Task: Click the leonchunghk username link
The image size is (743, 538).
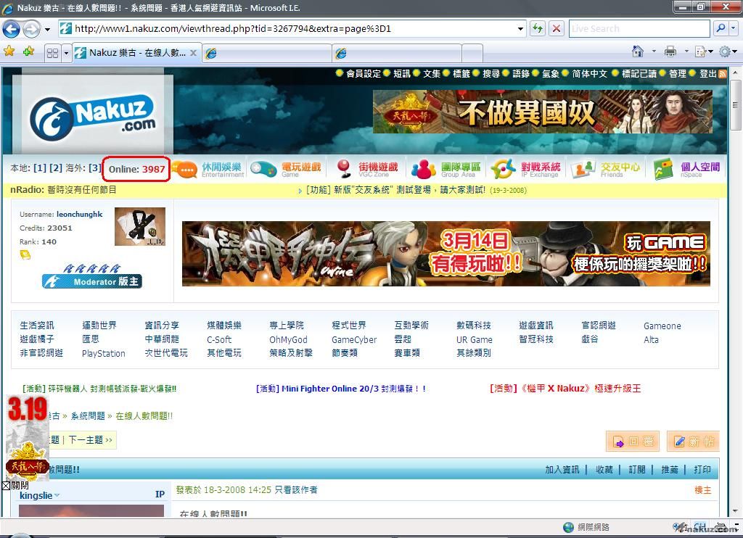Action: 79,214
